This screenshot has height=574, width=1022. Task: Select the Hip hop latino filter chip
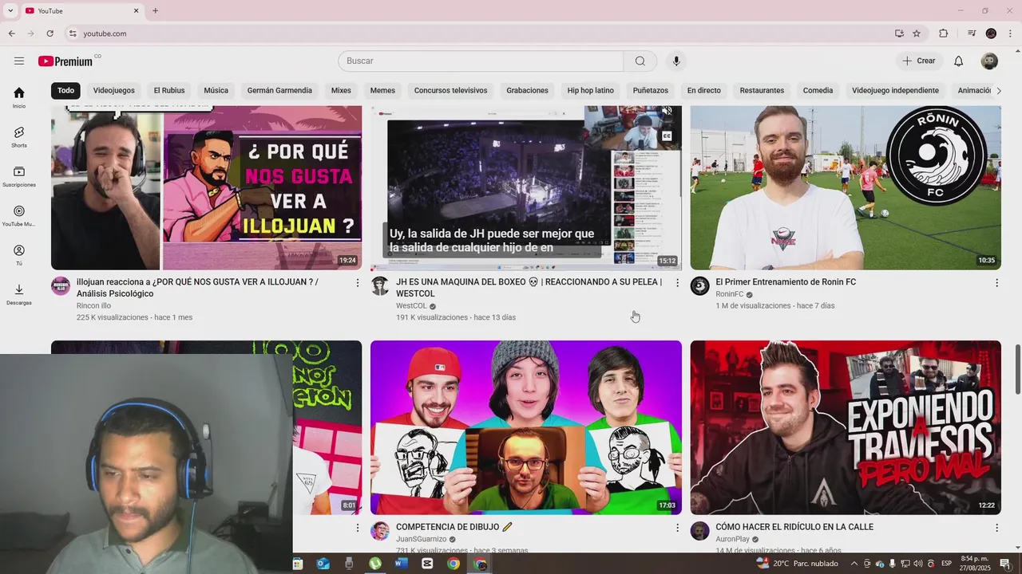[x=591, y=91]
